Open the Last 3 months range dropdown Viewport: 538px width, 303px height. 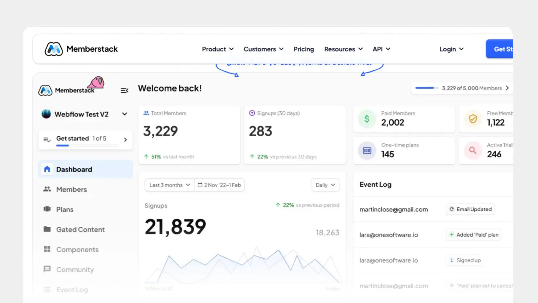point(170,185)
